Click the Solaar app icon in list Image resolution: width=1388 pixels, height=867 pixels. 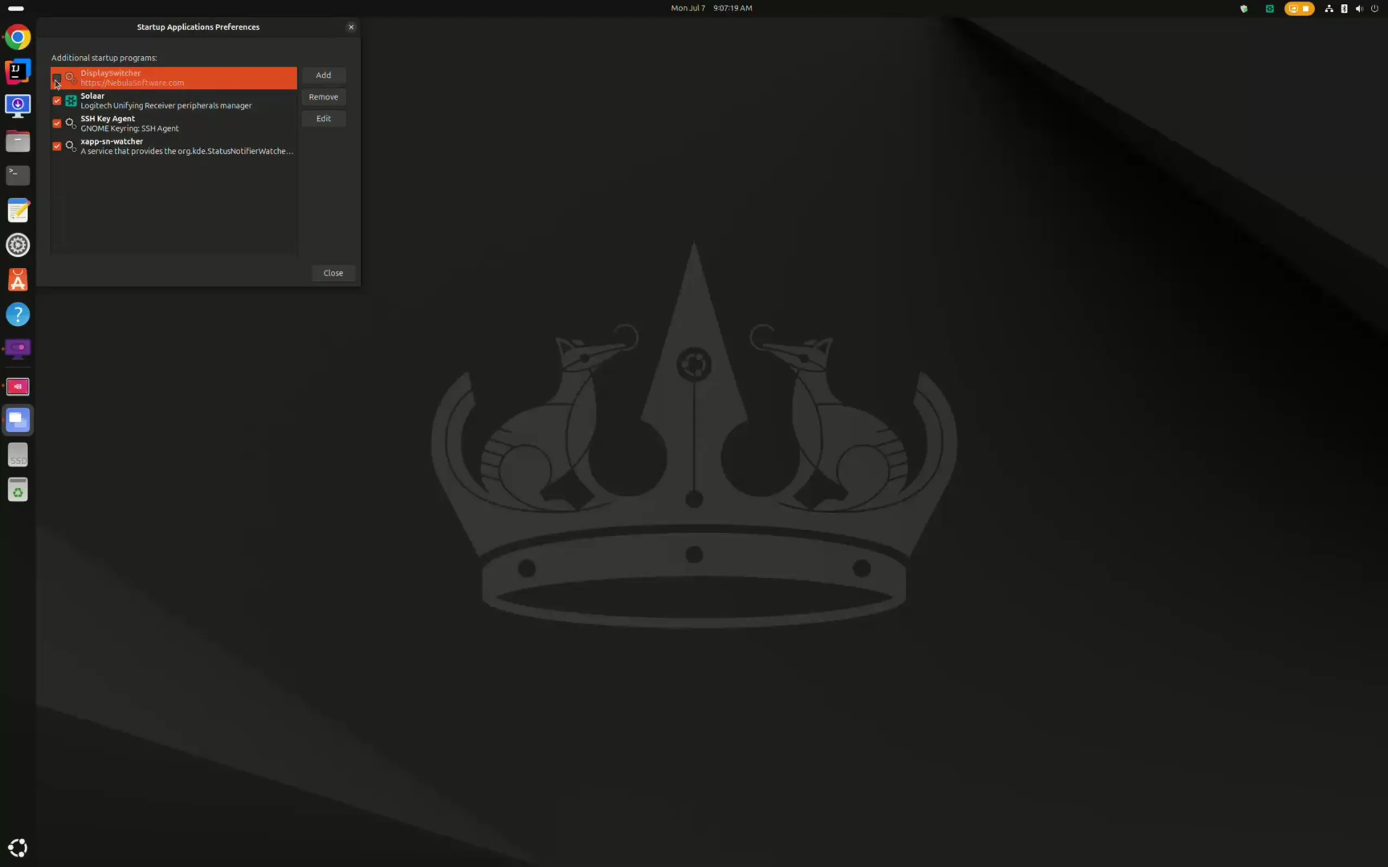[x=70, y=101]
